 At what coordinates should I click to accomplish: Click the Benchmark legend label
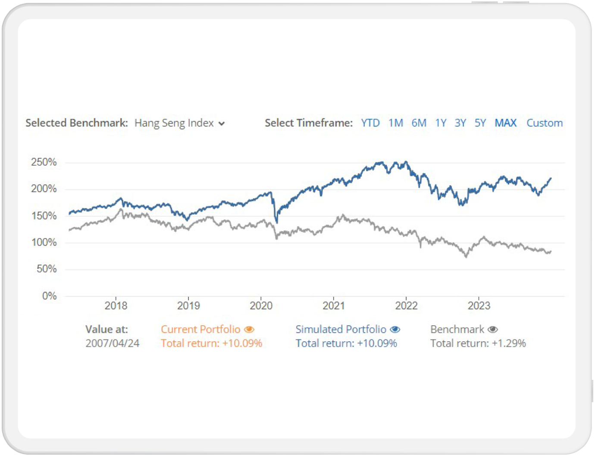tap(457, 329)
